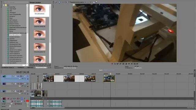Pause playback in preview transport
The height and width of the screenshot is (110, 196).
click(123, 64)
